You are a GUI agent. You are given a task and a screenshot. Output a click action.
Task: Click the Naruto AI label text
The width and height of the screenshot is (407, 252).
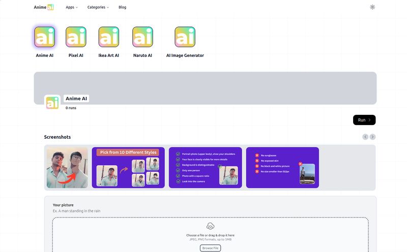point(142,55)
